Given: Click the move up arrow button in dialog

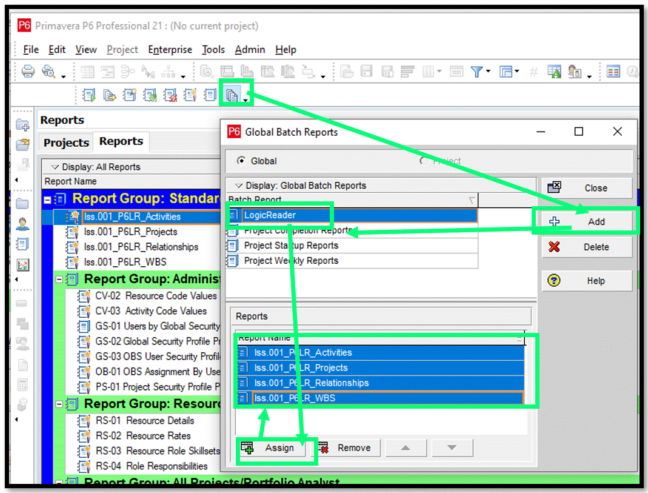Looking at the screenshot, I should coord(406,448).
